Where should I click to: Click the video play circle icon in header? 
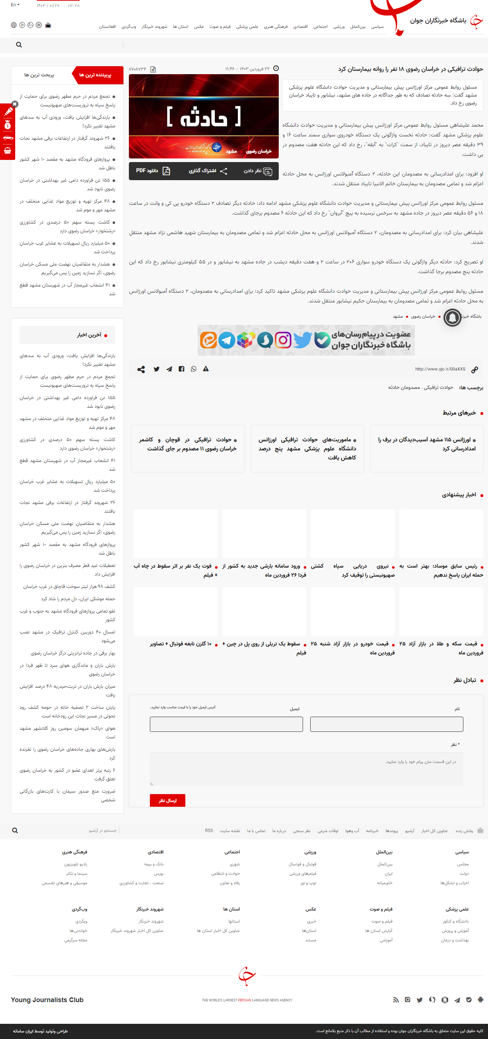pyautogui.click(x=22, y=25)
